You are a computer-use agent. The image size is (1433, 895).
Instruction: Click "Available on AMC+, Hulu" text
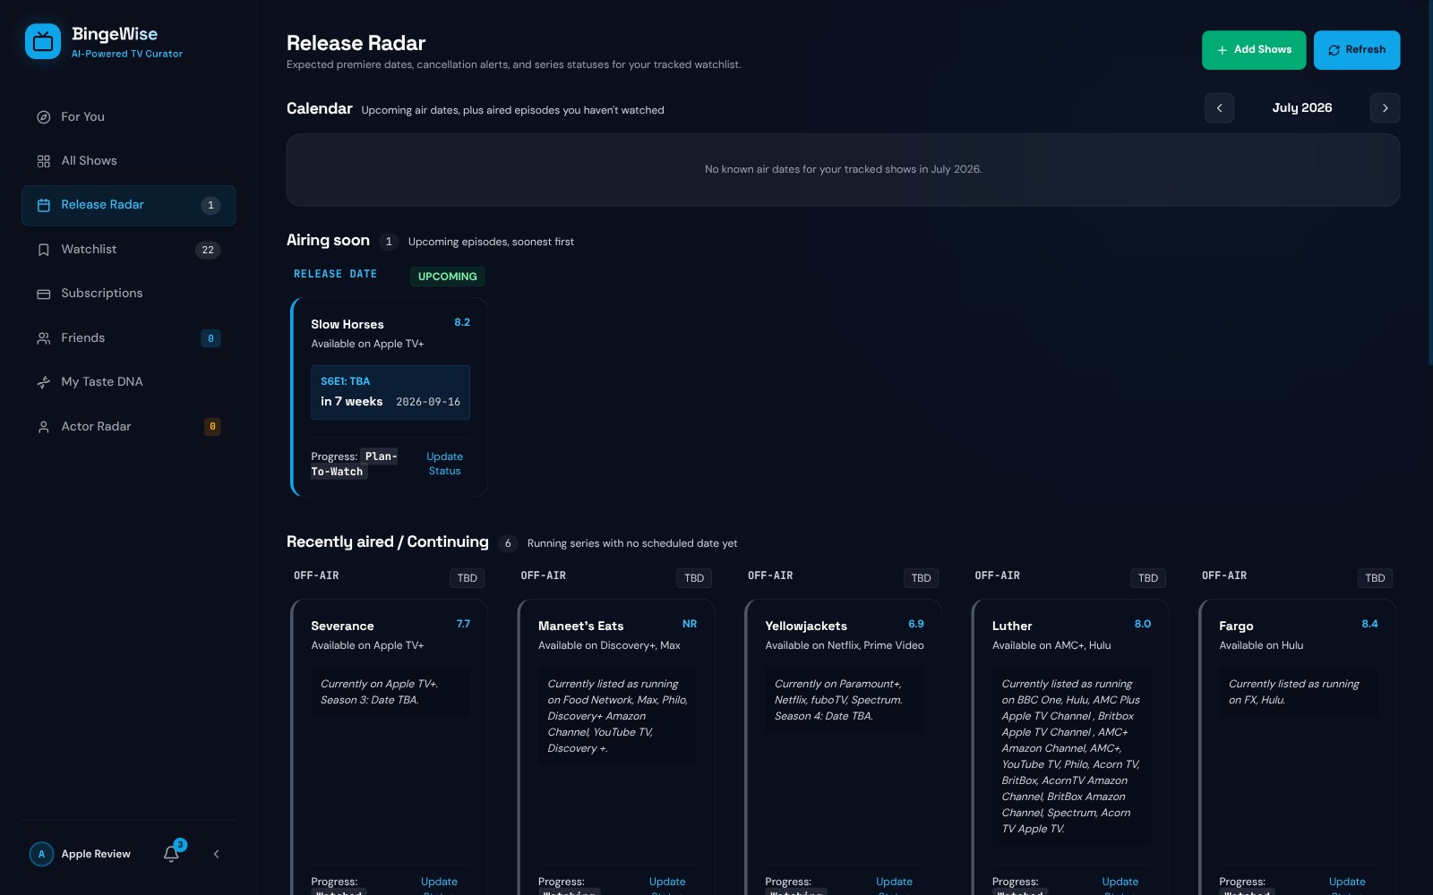pos(1051,646)
